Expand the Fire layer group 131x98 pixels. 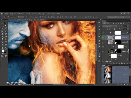click(105, 61)
